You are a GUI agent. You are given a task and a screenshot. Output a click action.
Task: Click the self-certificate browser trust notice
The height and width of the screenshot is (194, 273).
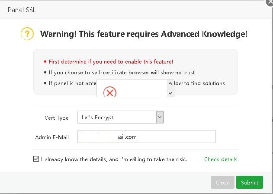click(x=122, y=73)
